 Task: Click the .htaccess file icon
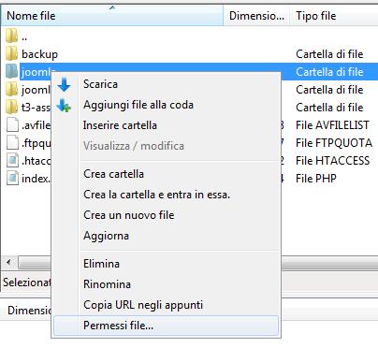[x=12, y=161]
